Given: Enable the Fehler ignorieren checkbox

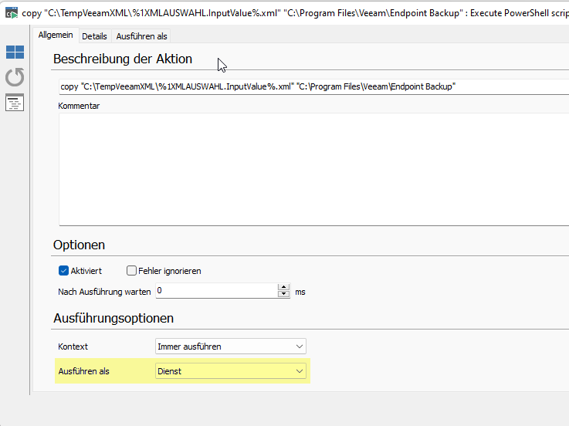Looking at the screenshot, I should click(132, 271).
